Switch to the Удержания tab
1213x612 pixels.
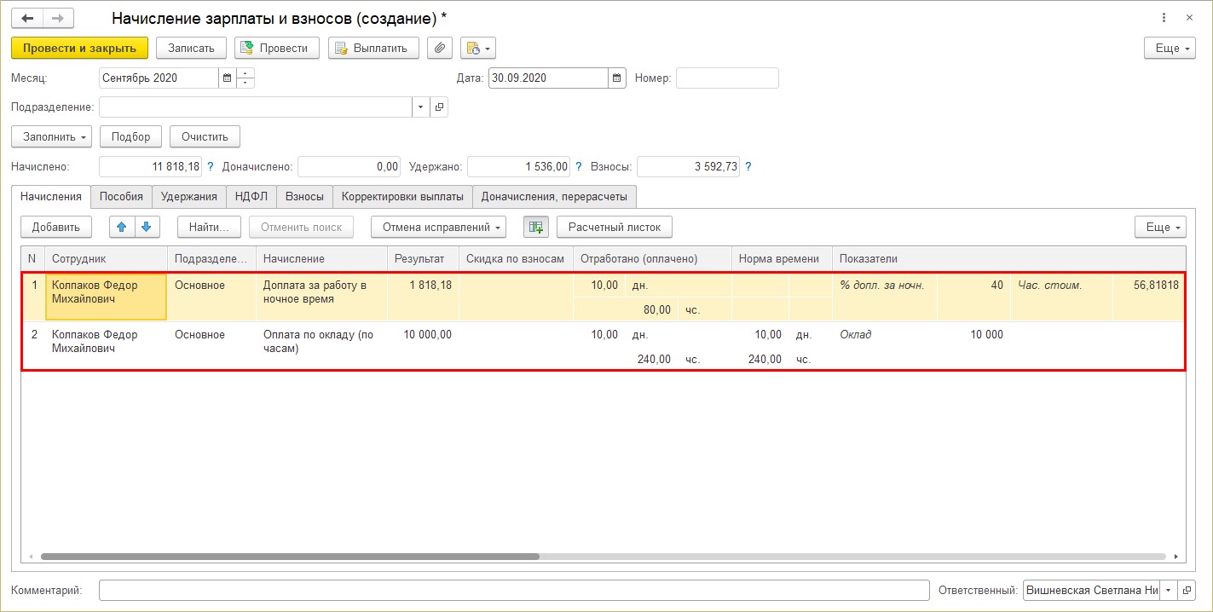[189, 196]
